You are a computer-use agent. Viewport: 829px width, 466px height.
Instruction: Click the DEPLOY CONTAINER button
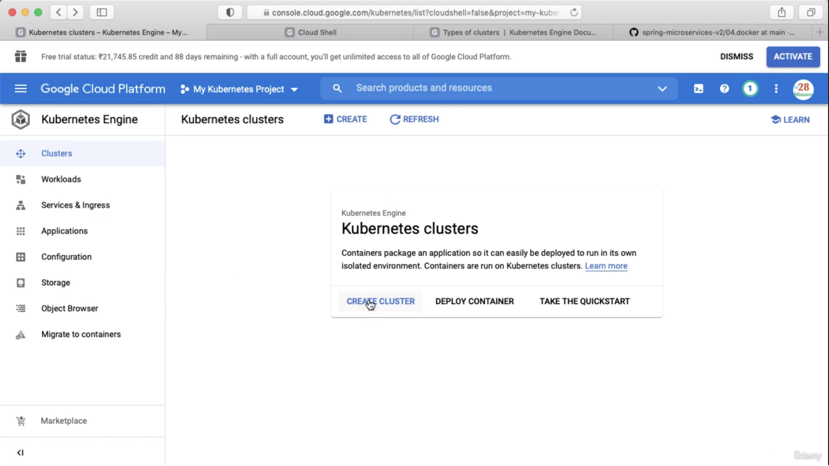474,302
